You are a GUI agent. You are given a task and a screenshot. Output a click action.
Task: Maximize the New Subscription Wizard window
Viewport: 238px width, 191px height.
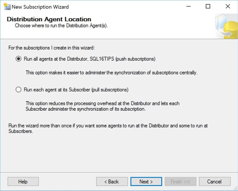(208, 6)
